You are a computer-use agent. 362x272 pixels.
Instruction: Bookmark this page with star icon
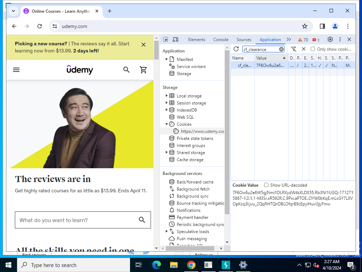point(304,26)
